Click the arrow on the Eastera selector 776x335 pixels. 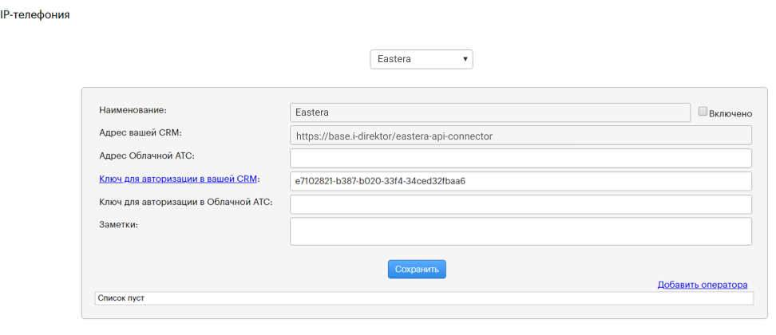465,59
